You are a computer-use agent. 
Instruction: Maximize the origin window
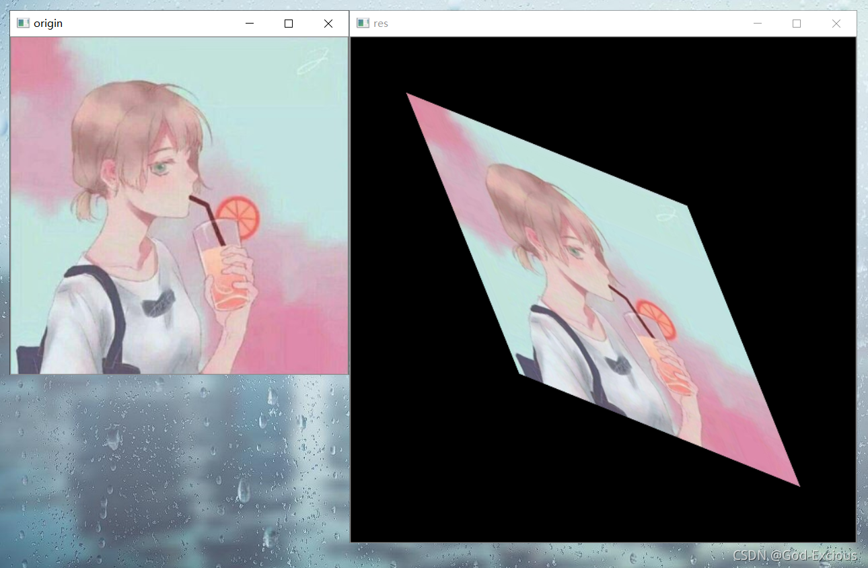pos(288,23)
